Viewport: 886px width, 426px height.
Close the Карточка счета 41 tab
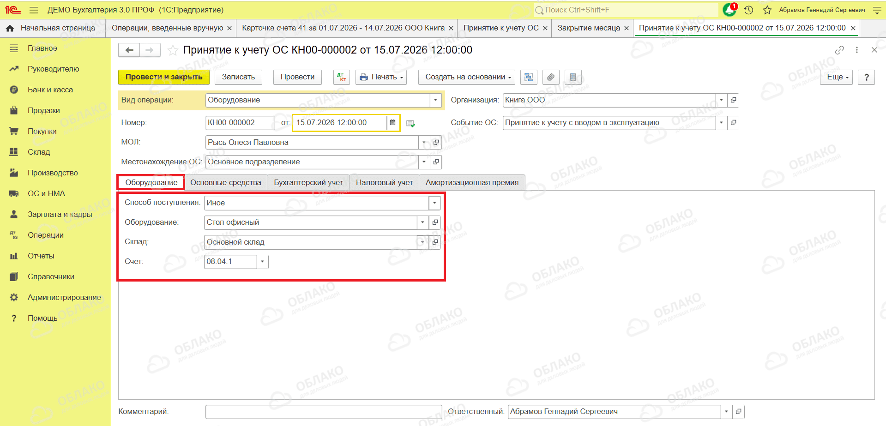pyautogui.click(x=451, y=28)
